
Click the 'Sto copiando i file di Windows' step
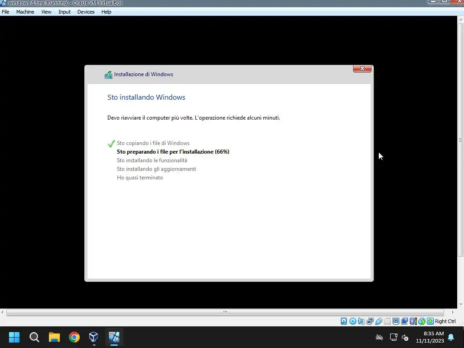pos(153,143)
